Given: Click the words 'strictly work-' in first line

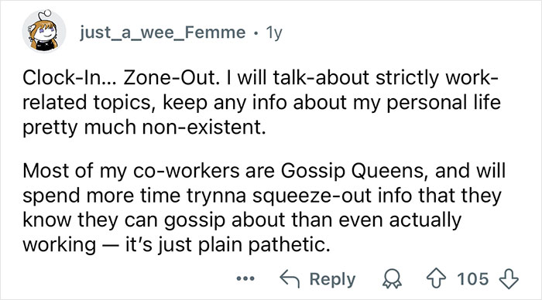Looking at the screenshot, I should (437, 77).
